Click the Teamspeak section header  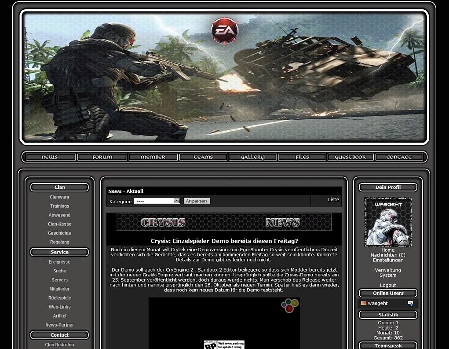[388, 345]
